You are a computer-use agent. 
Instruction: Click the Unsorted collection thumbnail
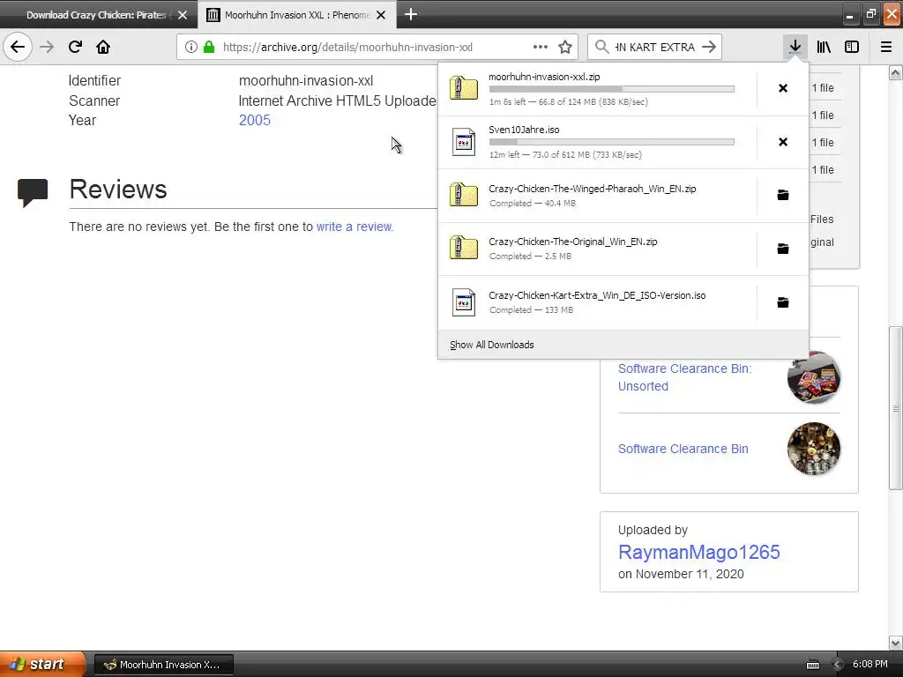(814, 377)
